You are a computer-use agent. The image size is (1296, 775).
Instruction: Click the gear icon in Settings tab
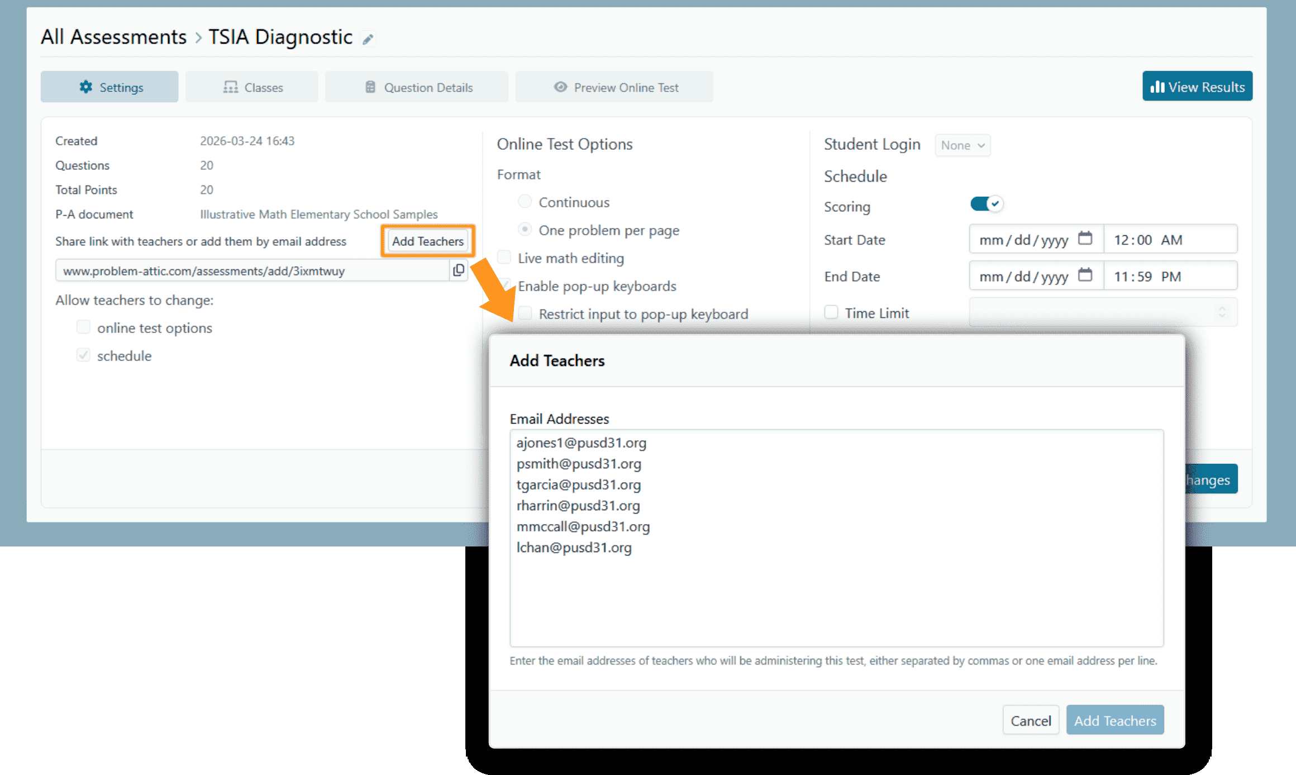coord(85,87)
